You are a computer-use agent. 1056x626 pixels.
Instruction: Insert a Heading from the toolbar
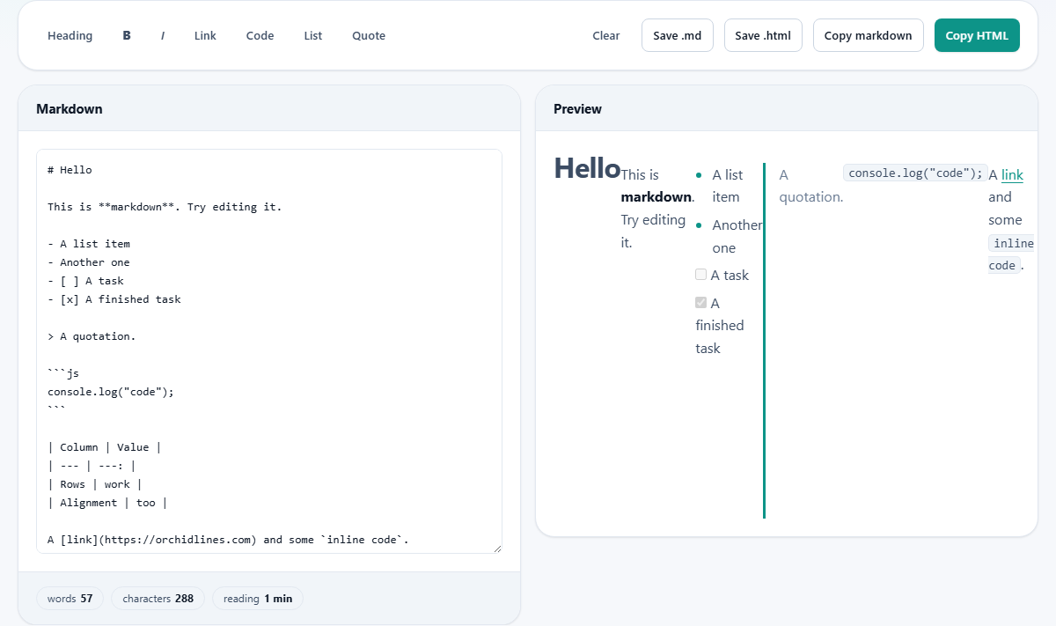(70, 36)
